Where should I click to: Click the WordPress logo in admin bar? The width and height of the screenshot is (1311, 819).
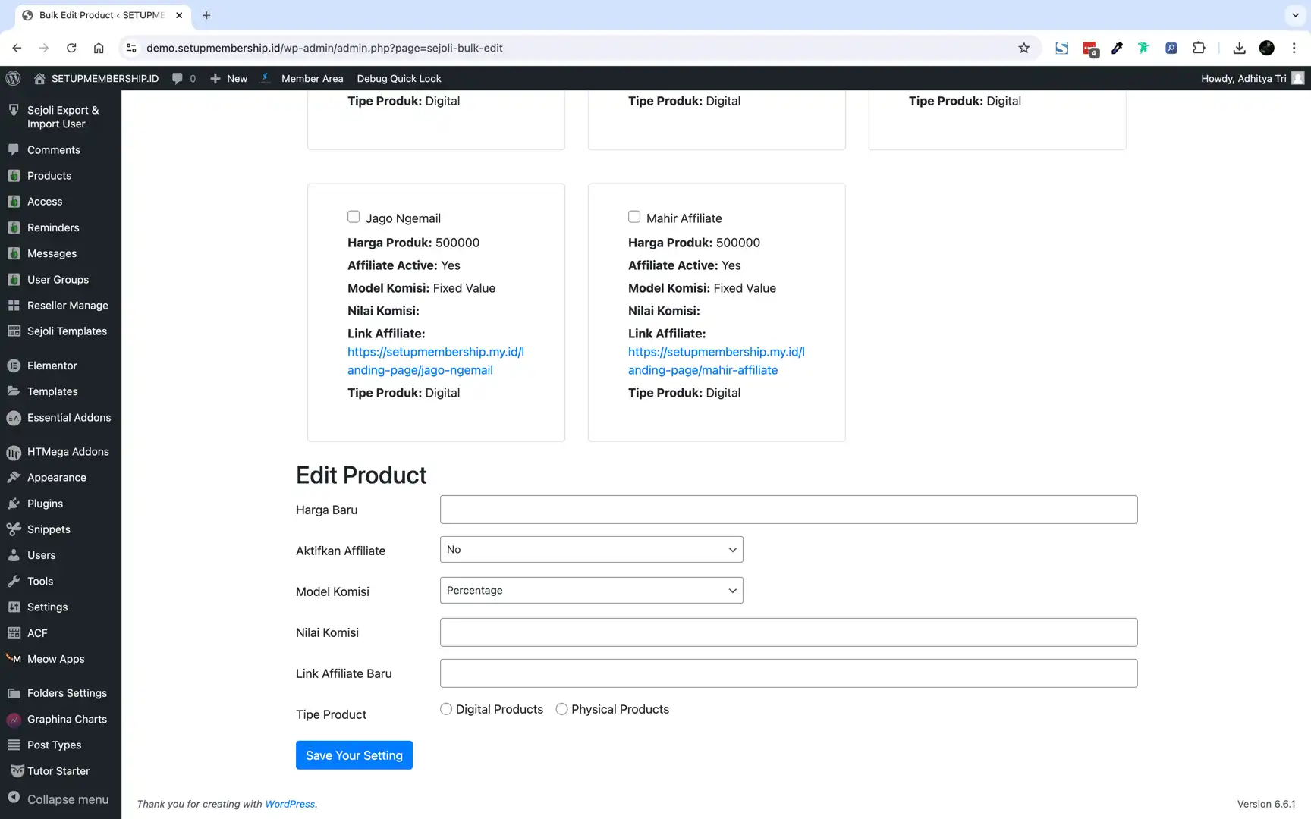(14, 78)
